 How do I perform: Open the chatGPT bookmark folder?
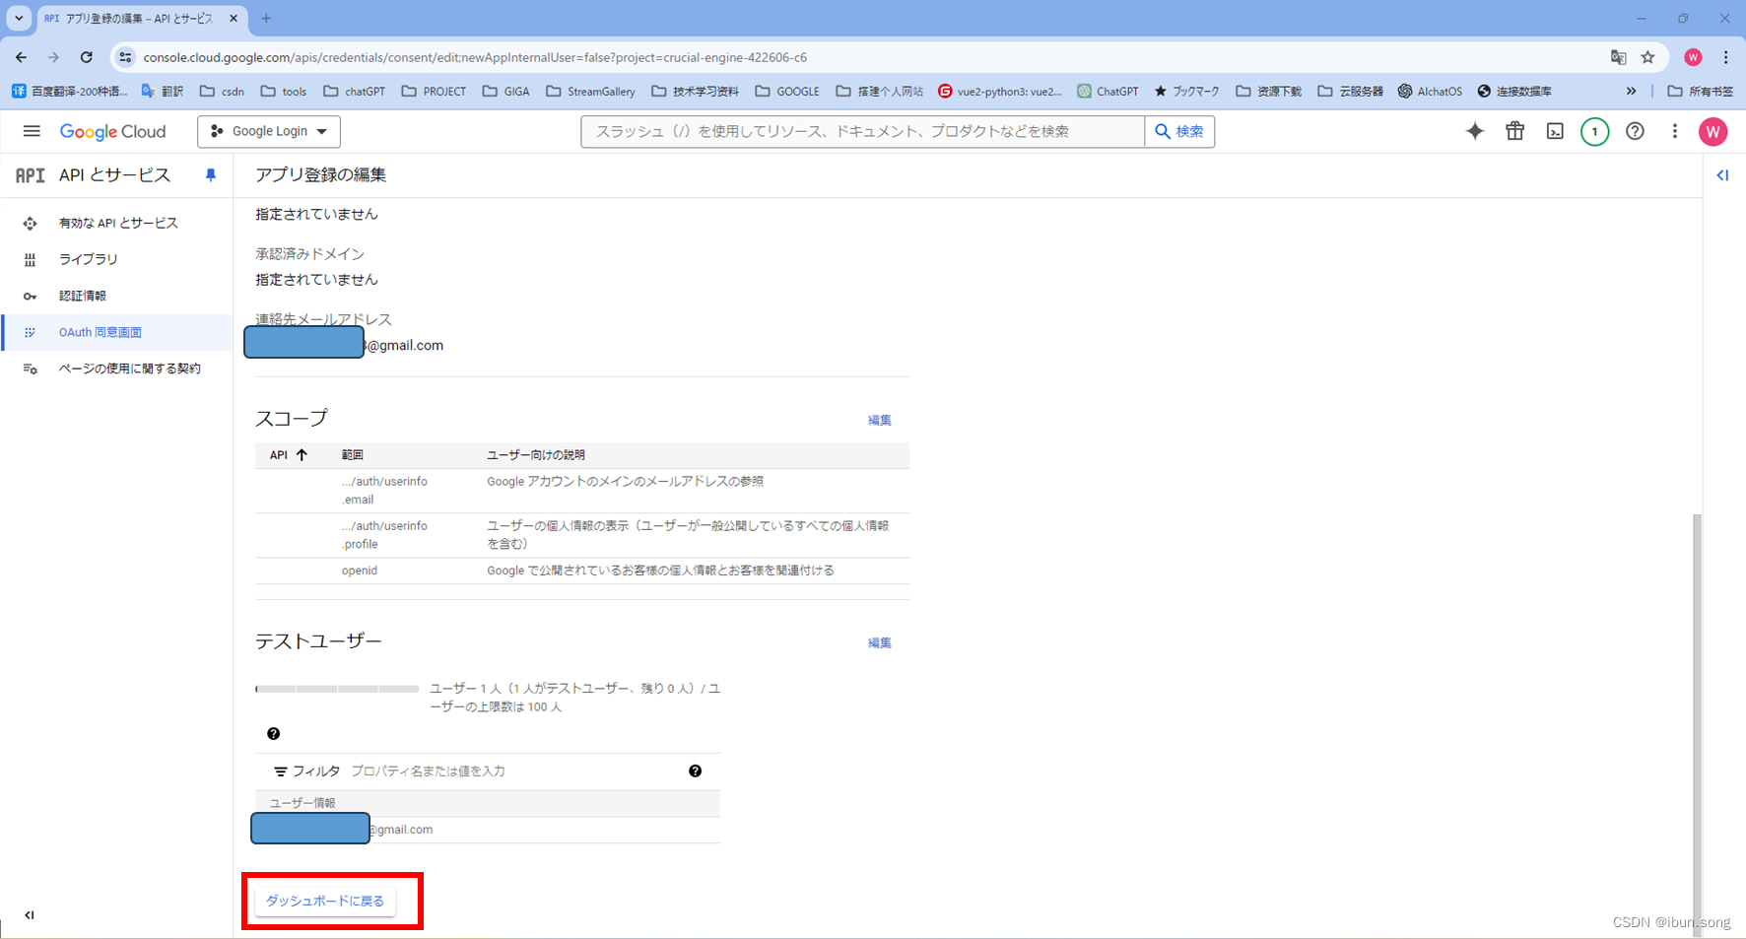coord(355,92)
